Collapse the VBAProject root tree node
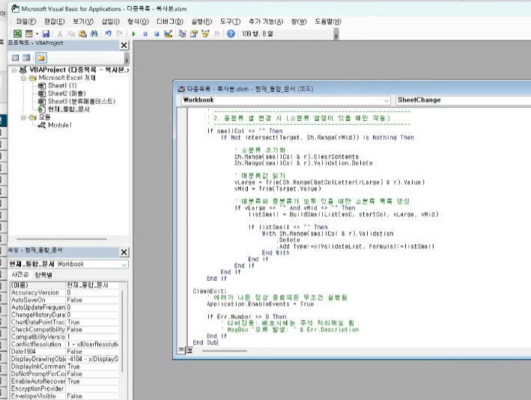 pyautogui.click(x=14, y=70)
